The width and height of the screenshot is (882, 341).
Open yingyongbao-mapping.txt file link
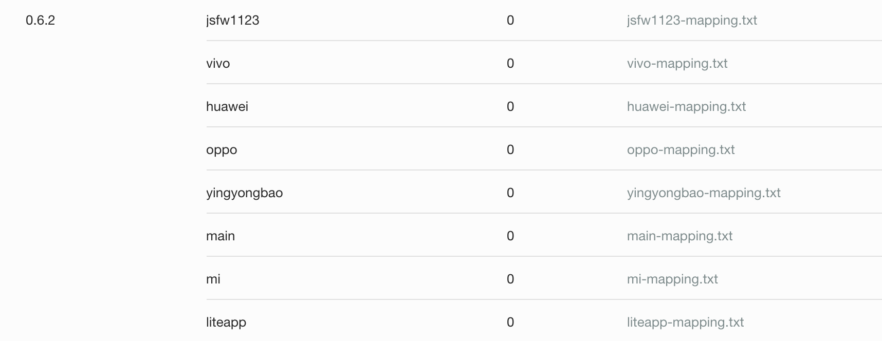click(704, 193)
